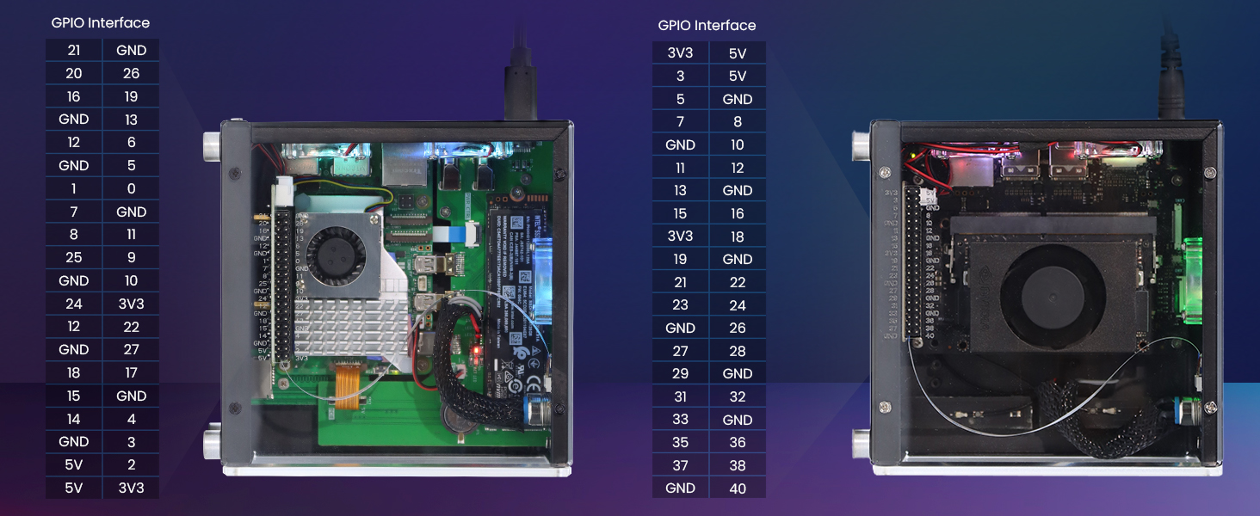Select the pin 36 cell
Viewport: 1260px width, 516px height.
point(738,442)
